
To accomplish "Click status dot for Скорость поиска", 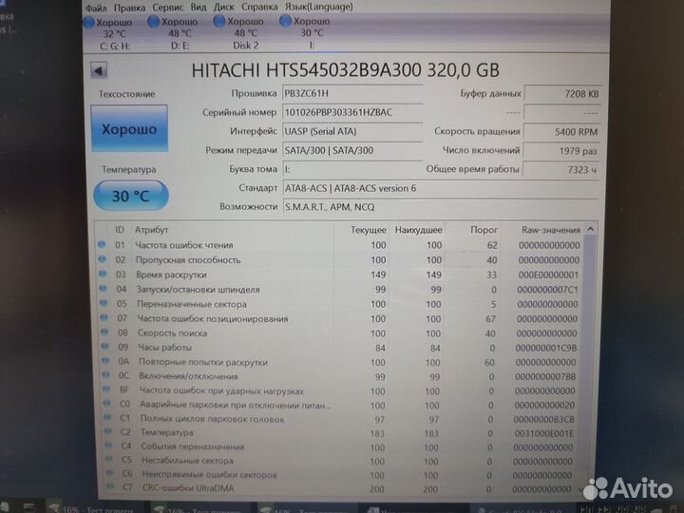I will tap(104, 332).
